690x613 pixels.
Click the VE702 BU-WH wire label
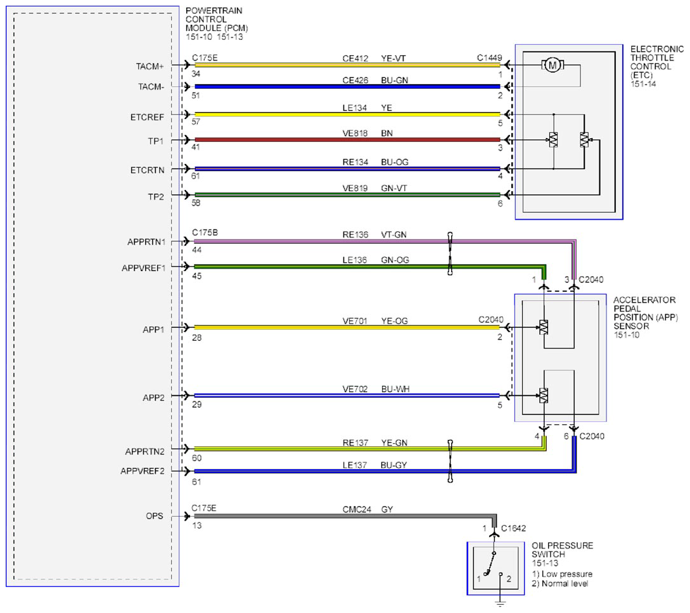[x=376, y=389]
